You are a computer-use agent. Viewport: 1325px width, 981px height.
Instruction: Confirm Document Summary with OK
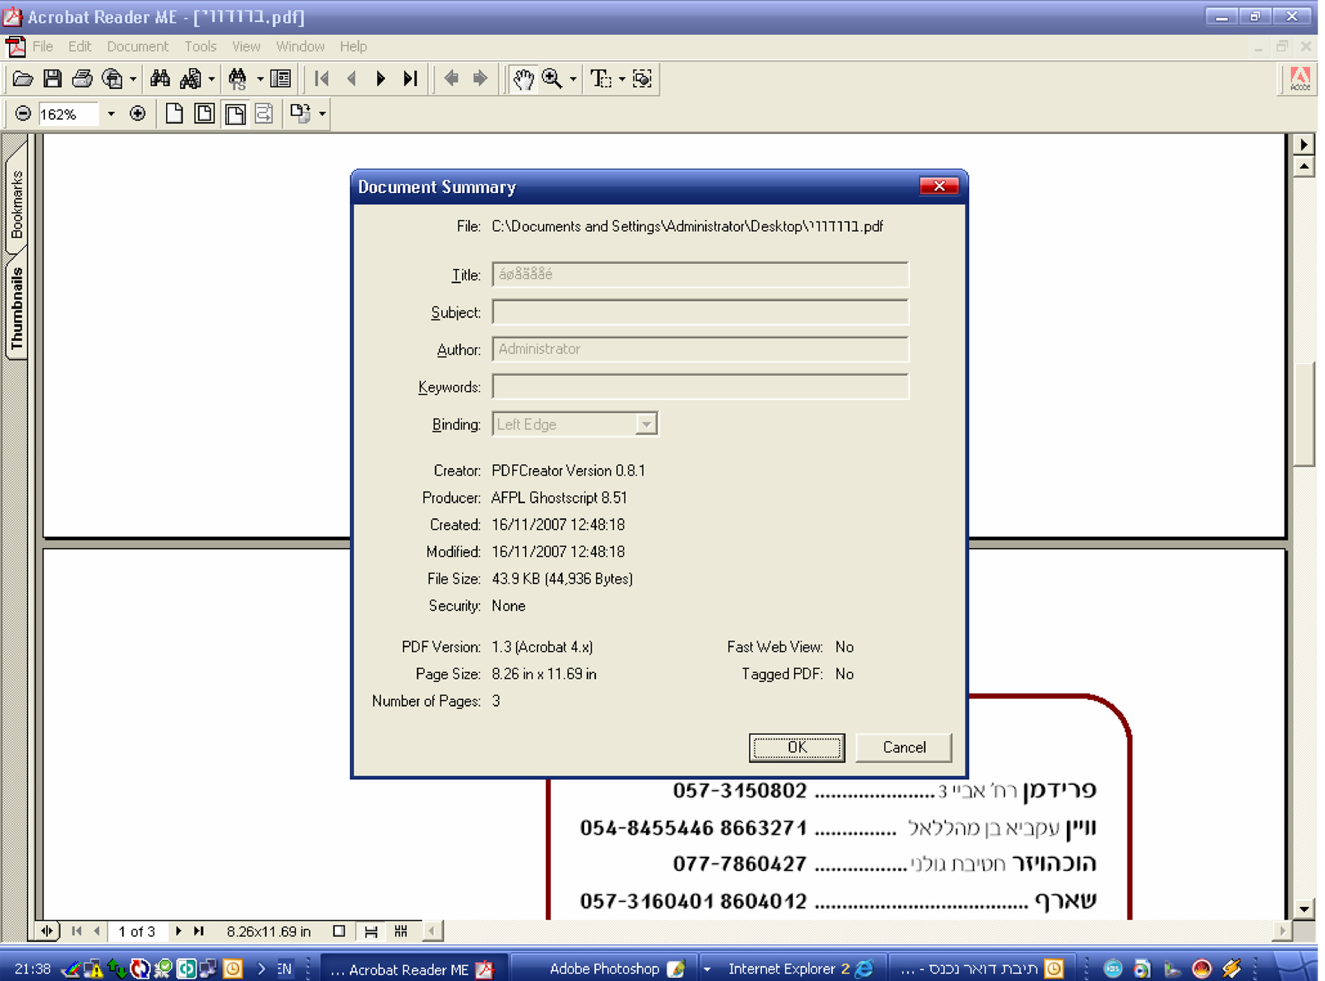[797, 747]
